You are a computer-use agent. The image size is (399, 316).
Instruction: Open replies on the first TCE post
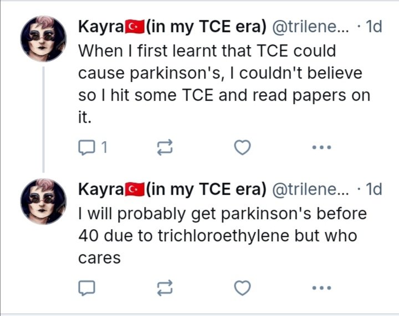pyautogui.click(x=87, y=148)
